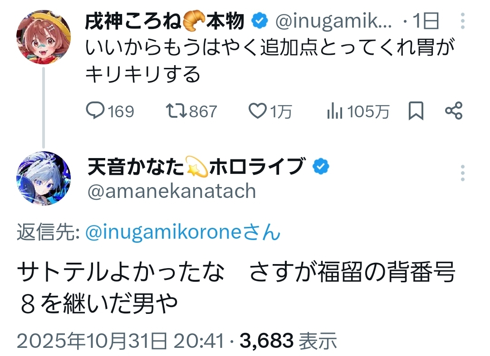The width and height of the screenshot is (490, 356).
Task: Click the blue verified badge beside 戌神ころね
Action: coord(259,21)
